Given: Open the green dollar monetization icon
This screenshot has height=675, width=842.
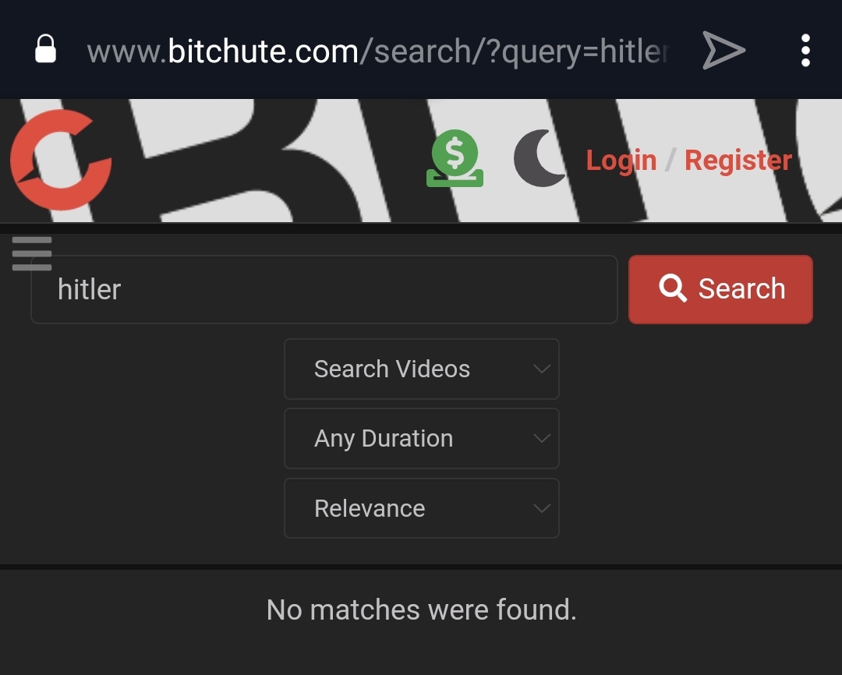Looking at the screenshot, I should tap(455, 158).
